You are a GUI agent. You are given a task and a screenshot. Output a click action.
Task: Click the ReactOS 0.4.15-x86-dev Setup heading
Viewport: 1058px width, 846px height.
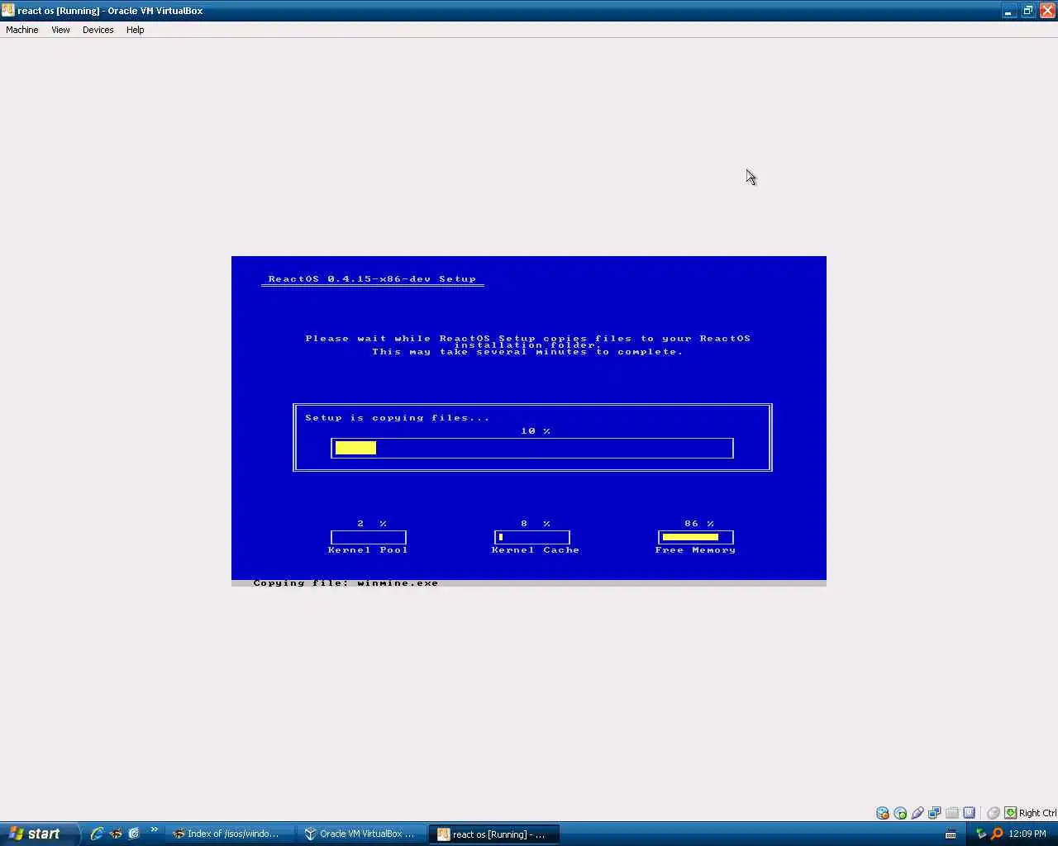click(x=372, y=279)
